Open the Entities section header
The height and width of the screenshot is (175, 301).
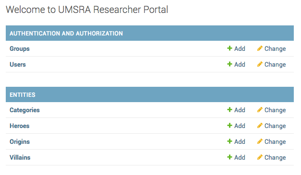[23, 94]
